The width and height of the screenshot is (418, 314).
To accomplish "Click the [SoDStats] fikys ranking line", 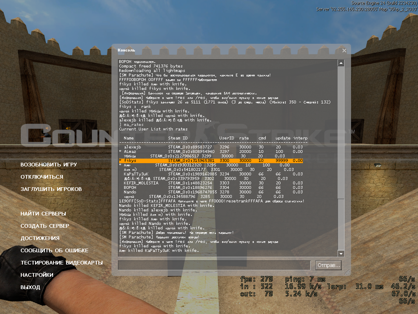I will pyautogui.click(x=225, y=102).
